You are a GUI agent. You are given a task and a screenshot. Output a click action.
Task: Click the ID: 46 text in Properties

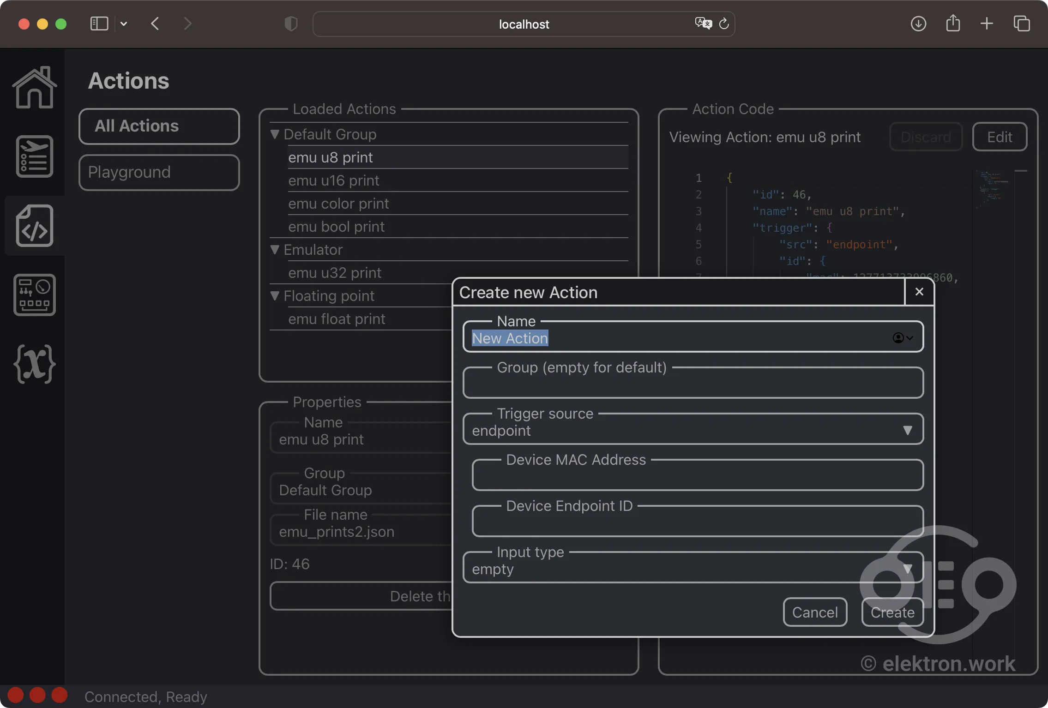(289, 564)
